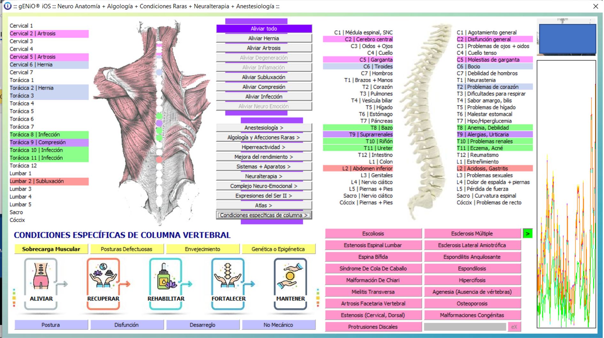Open Expresiones del Ser II section
The height and width of the screenshot is (338, 604).
264,196
